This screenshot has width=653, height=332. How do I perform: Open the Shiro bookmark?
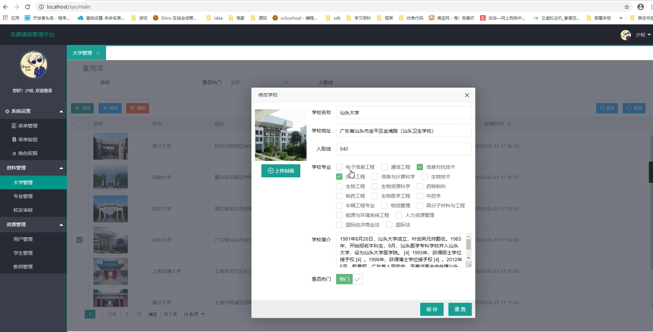[x=175, y=18]
